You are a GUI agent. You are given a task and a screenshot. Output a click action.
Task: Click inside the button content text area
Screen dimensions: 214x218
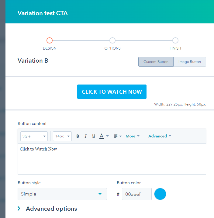112,159
